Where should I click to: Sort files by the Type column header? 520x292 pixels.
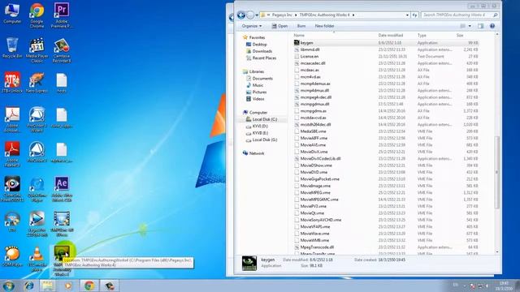(422, 35)
